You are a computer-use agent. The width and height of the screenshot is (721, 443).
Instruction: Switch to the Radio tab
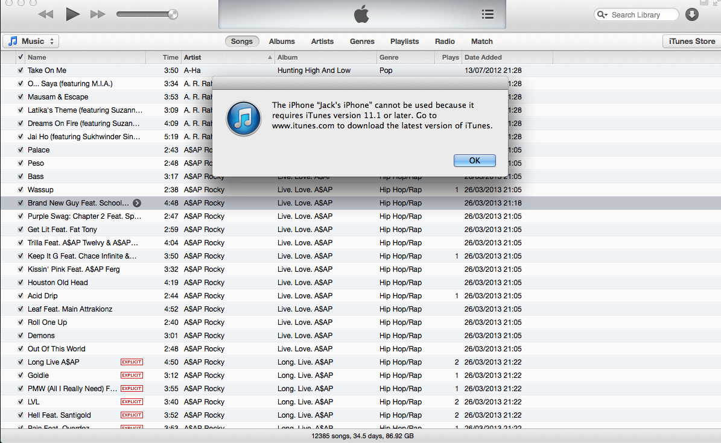click(x=445, y=42)
